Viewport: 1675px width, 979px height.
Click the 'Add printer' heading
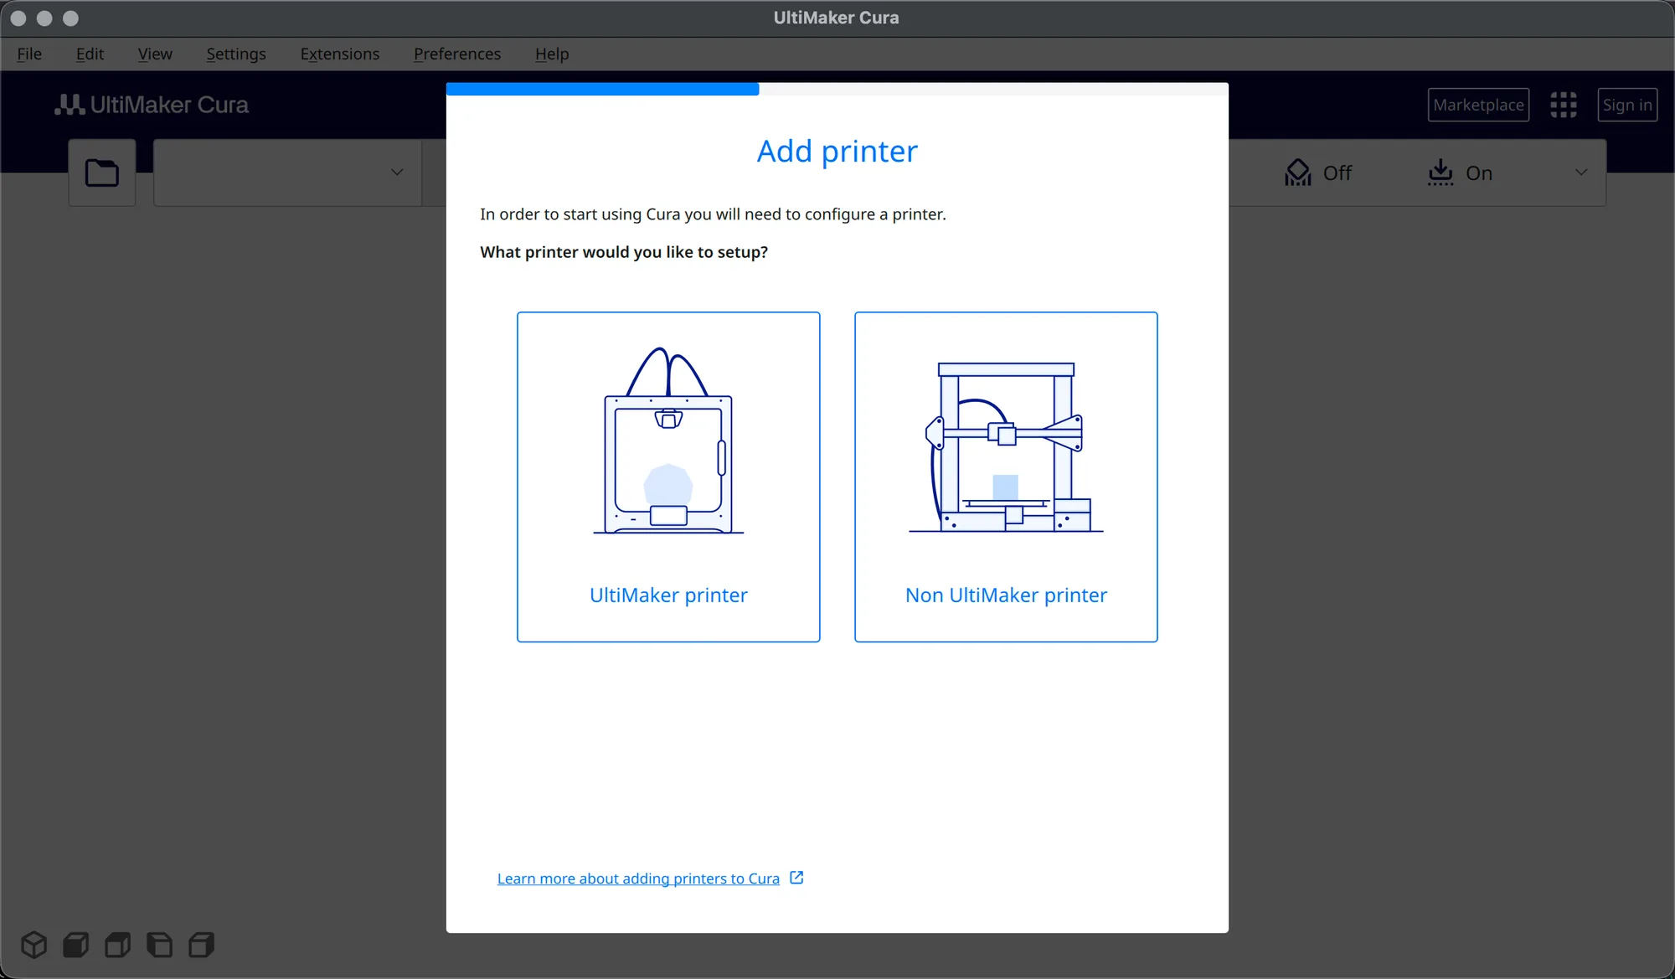pyautogui.click(x=837, y=152)
